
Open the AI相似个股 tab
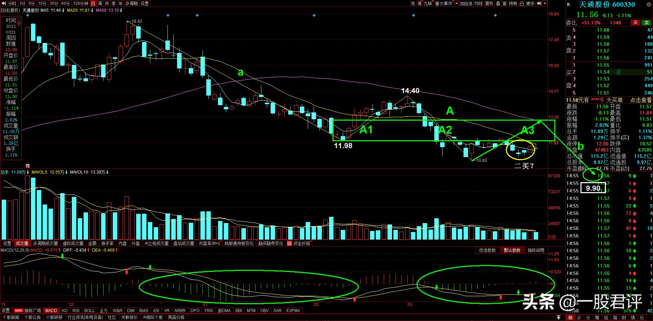153,318
